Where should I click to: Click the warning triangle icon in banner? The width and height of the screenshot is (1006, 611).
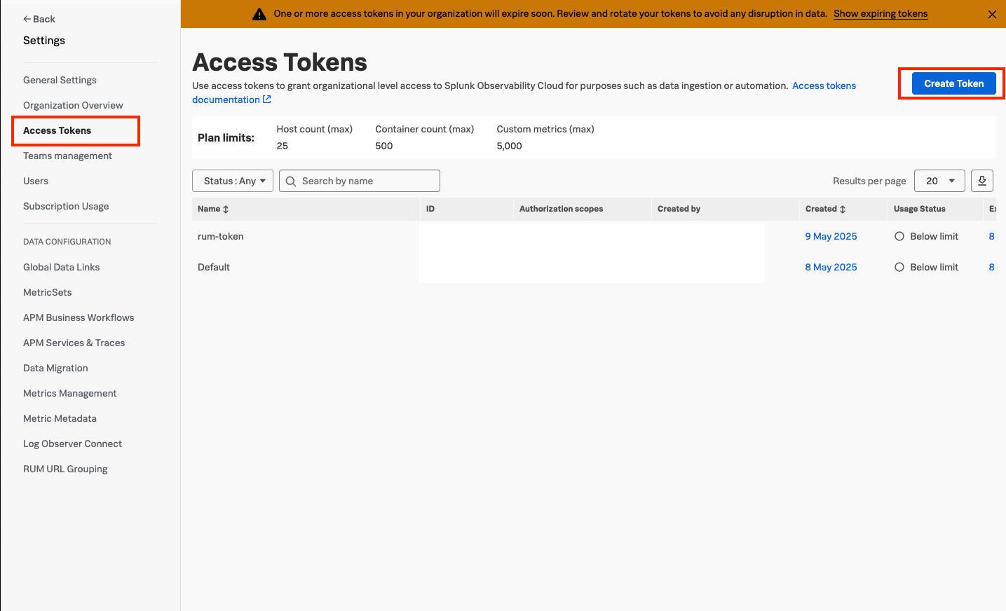click(x=259, y=14)
